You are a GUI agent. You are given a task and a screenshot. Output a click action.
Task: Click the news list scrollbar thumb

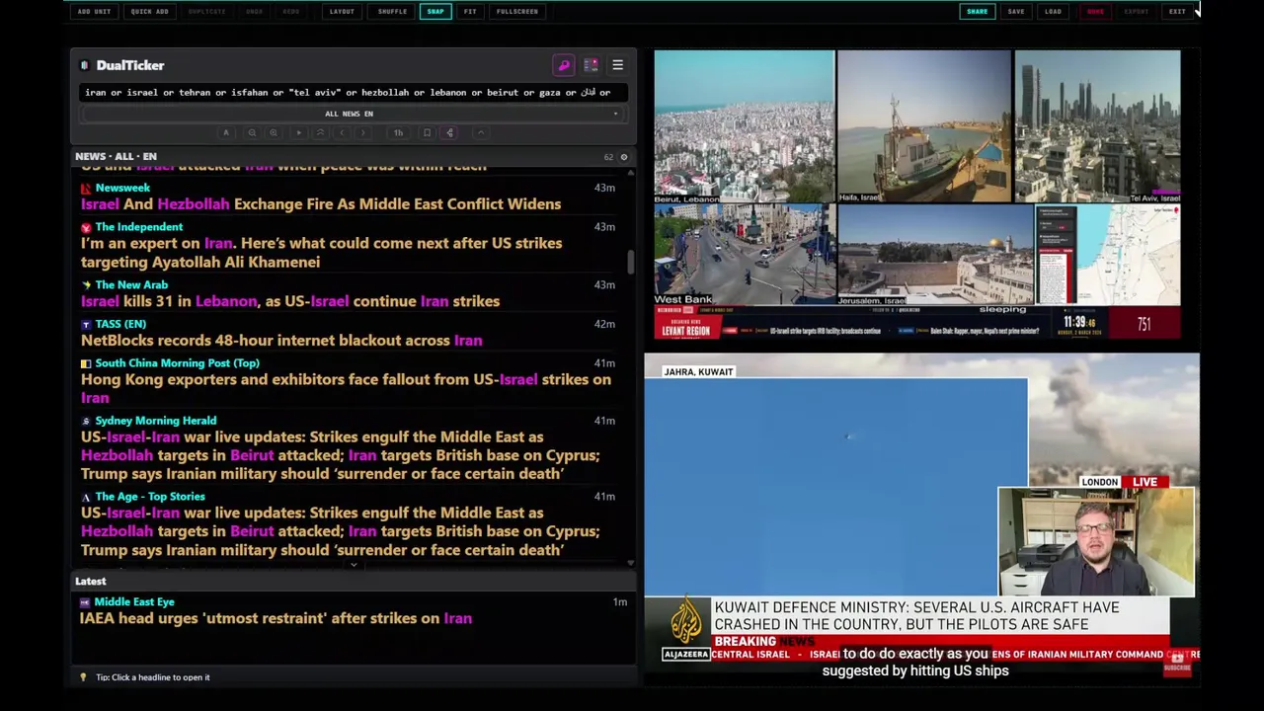631,263
